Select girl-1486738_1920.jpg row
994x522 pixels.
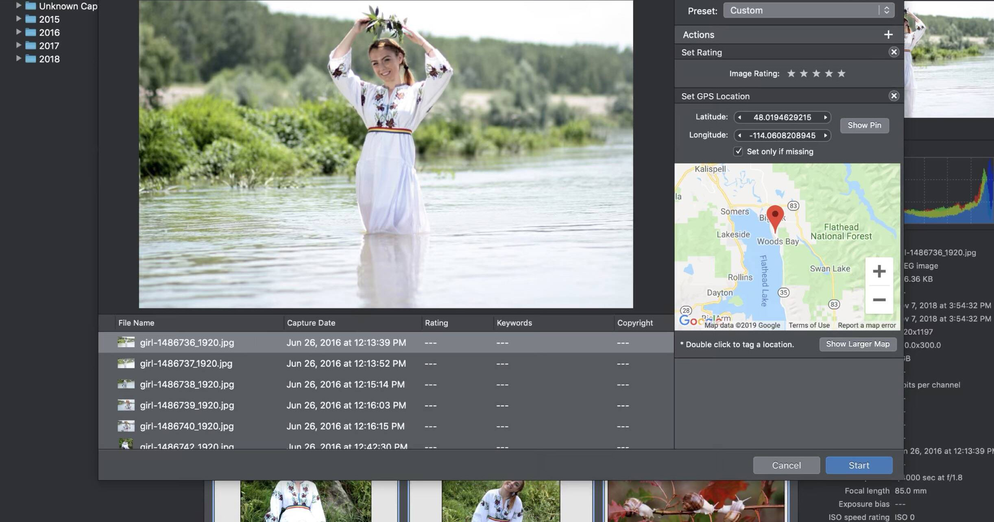[x=187, y=385]
